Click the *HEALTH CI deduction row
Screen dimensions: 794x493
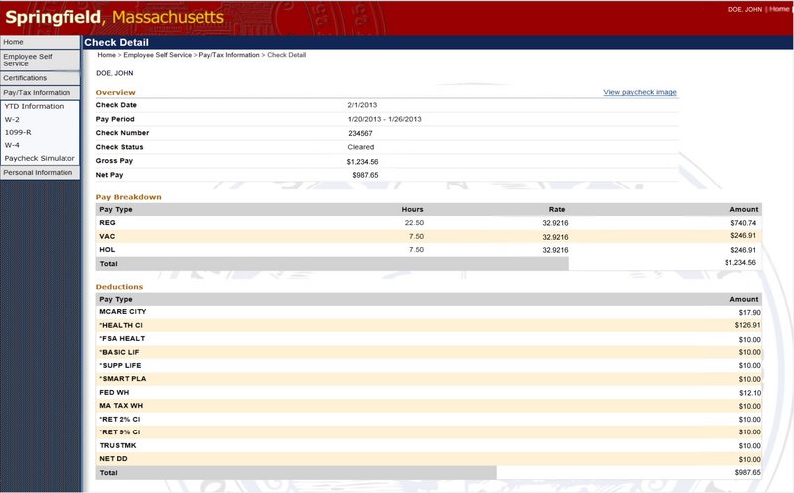click(x=429, y=325)
